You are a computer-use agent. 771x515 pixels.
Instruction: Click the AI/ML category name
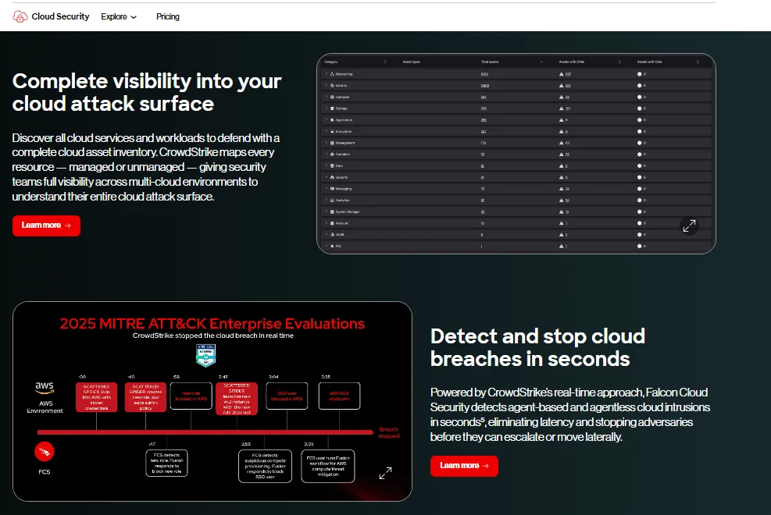(x=340, y=235)
